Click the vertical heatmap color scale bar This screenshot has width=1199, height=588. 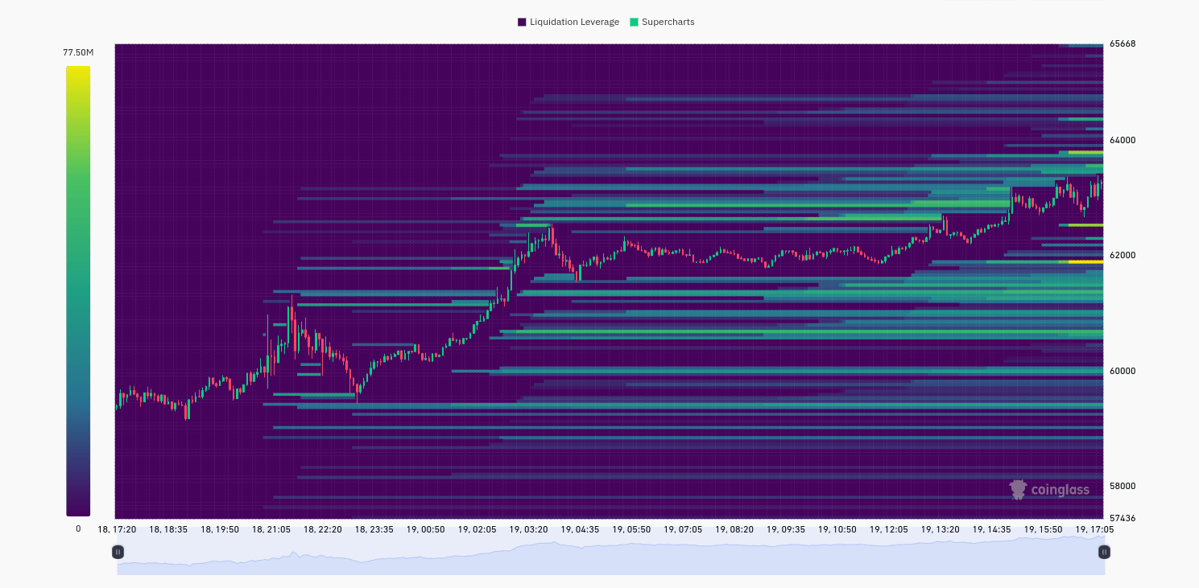78,291
